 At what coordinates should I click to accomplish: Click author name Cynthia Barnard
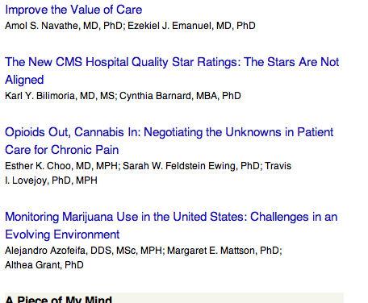(x=156, y=96)
